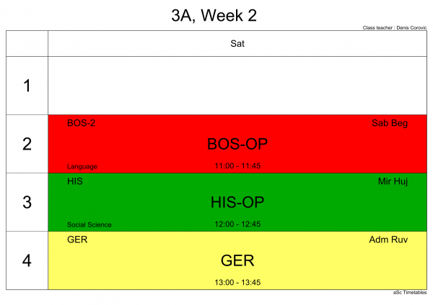Click the Social Science category label
Viewport: 433px width, 305px height.
pyautogui.click(x=89, y=224)
